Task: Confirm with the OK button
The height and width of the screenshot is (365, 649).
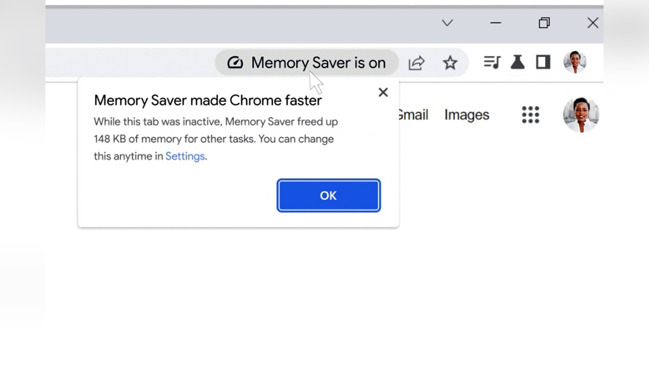Action: point(328,195)
